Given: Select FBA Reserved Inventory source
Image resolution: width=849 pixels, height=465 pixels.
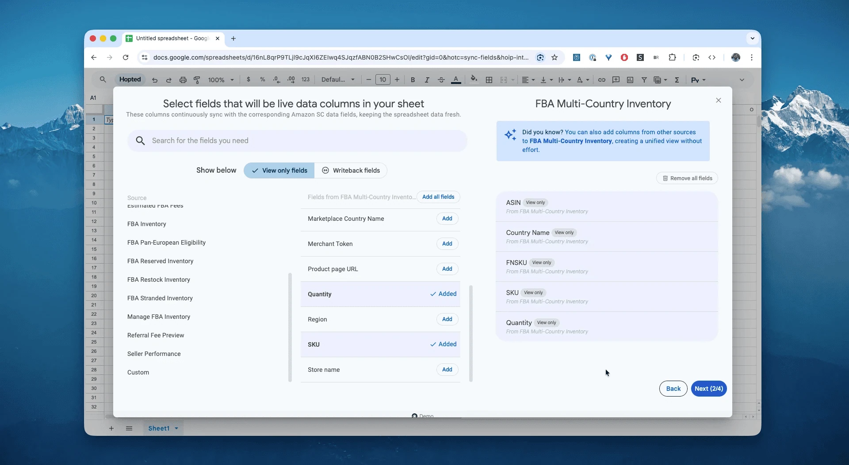Looking at the screenshot, I should coord(160,261).
